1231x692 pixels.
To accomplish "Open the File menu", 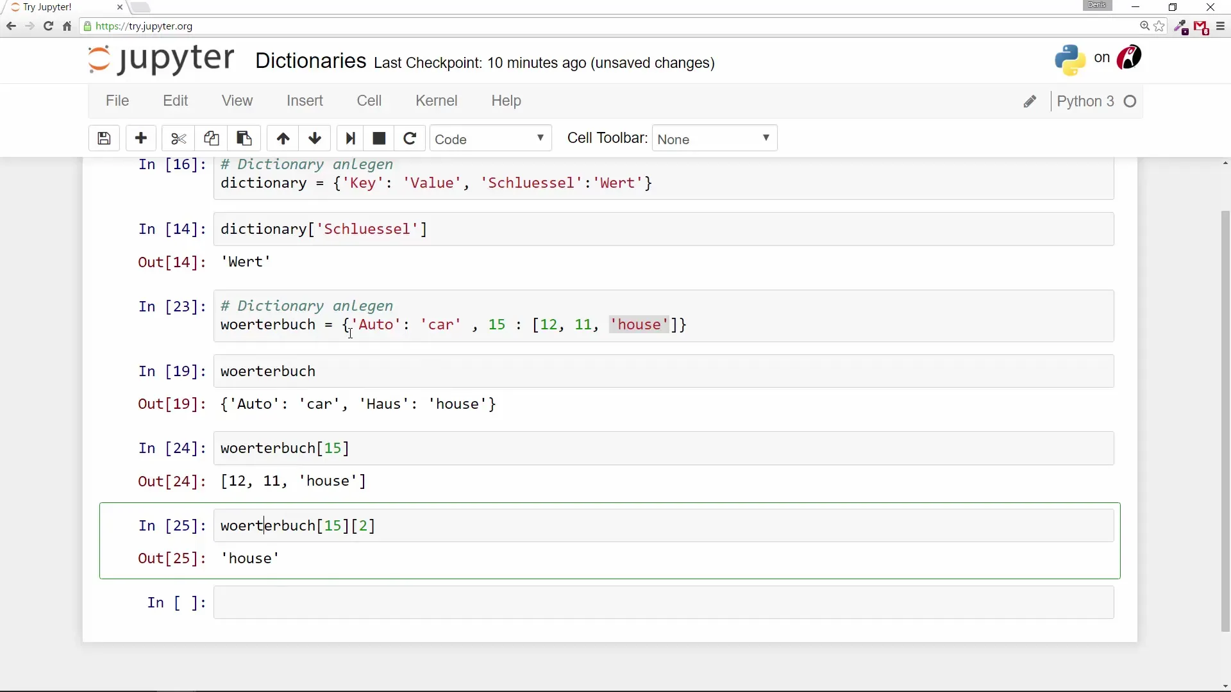I will (117, 101).
